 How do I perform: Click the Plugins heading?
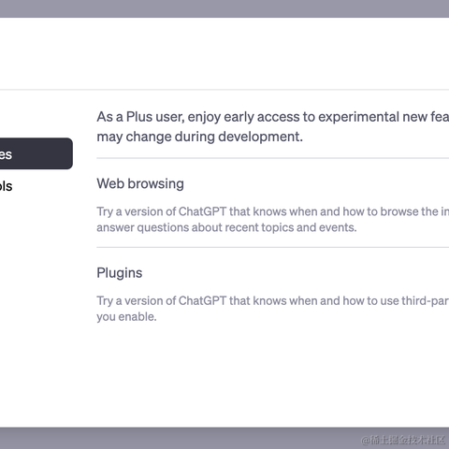120,273
